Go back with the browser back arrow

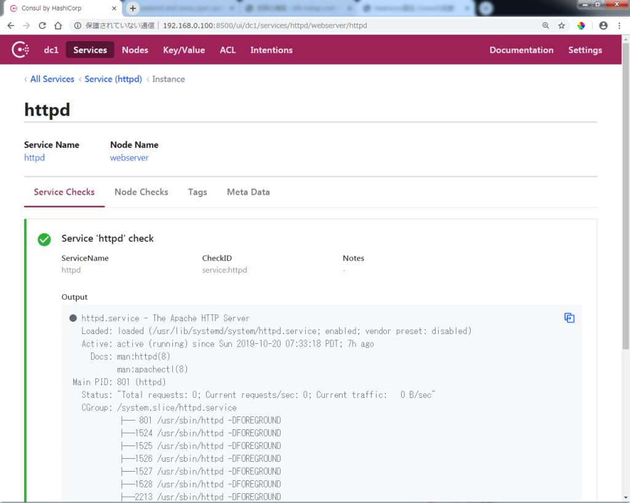tap(11, 26)
